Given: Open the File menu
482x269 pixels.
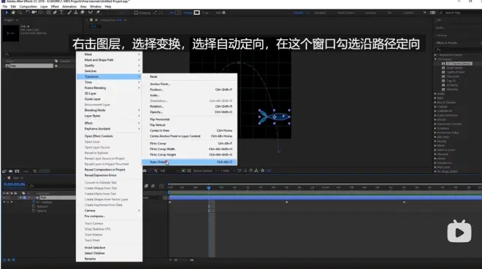Looking at the screenshot, I should tap(5, 7).
